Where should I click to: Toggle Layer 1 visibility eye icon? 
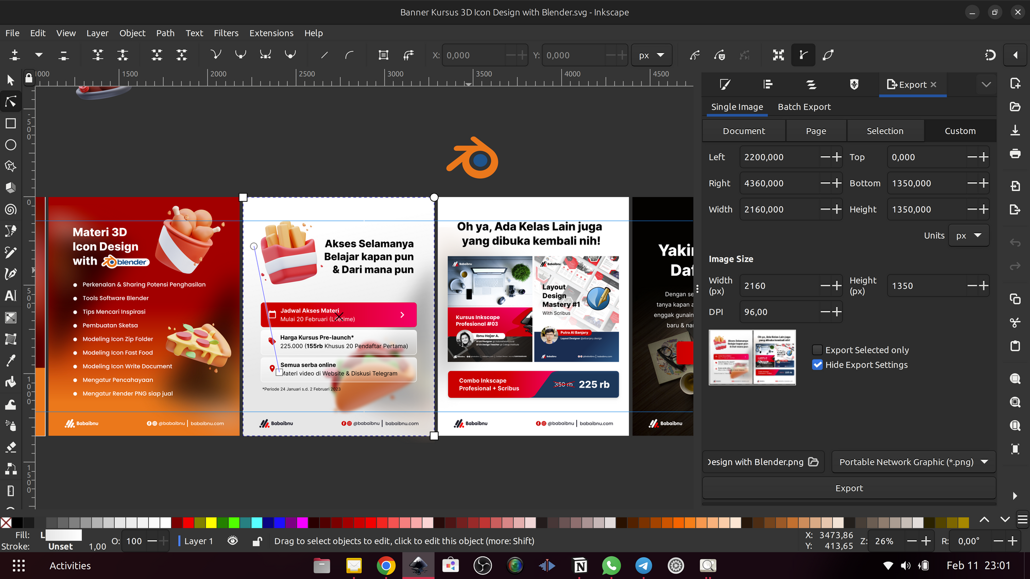click(x=233, y=541)
